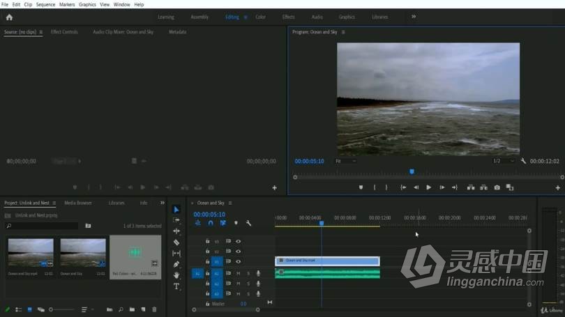Expand Project panel tab overflow chevrons
Image resolution: width=565 pixels, height=317 pixels.
tap(162, 203)
